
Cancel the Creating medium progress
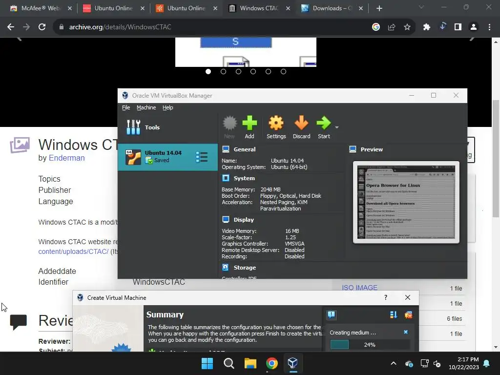point(406,332)
